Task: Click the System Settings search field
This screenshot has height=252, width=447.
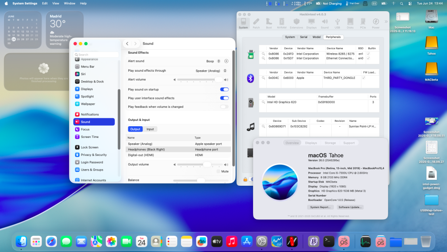Action: [96, 55]
